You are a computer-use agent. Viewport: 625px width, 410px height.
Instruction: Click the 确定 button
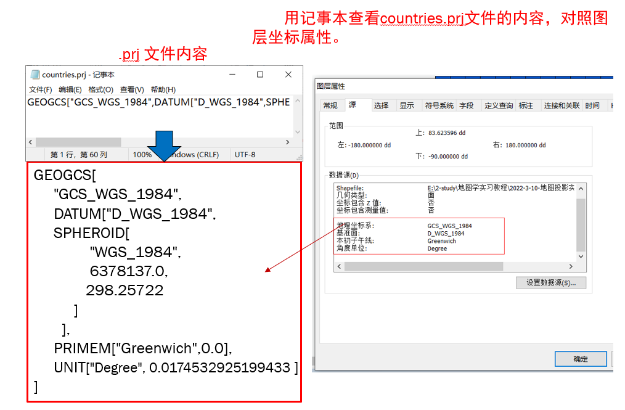click(x=580, y=359)
